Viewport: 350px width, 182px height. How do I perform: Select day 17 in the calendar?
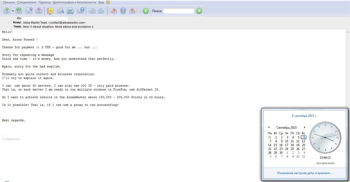click(286, 145)
